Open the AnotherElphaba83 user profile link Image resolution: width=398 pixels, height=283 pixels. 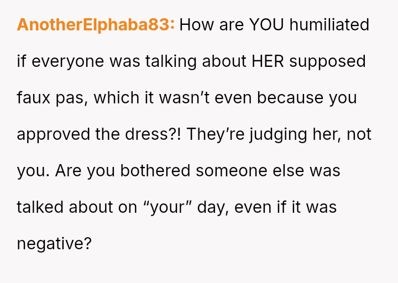(96, 25)
